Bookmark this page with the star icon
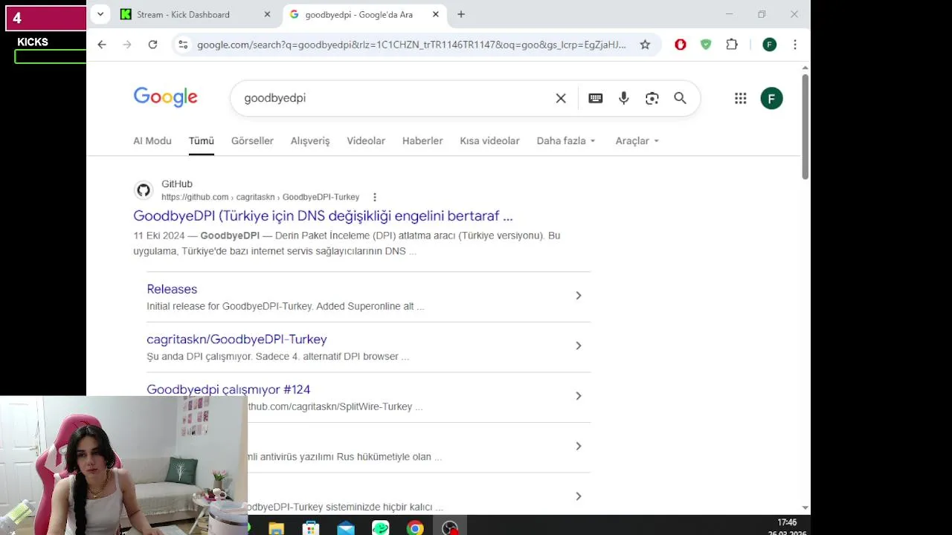Viewport: 952px width, 535px height. (x=645, y=45)
